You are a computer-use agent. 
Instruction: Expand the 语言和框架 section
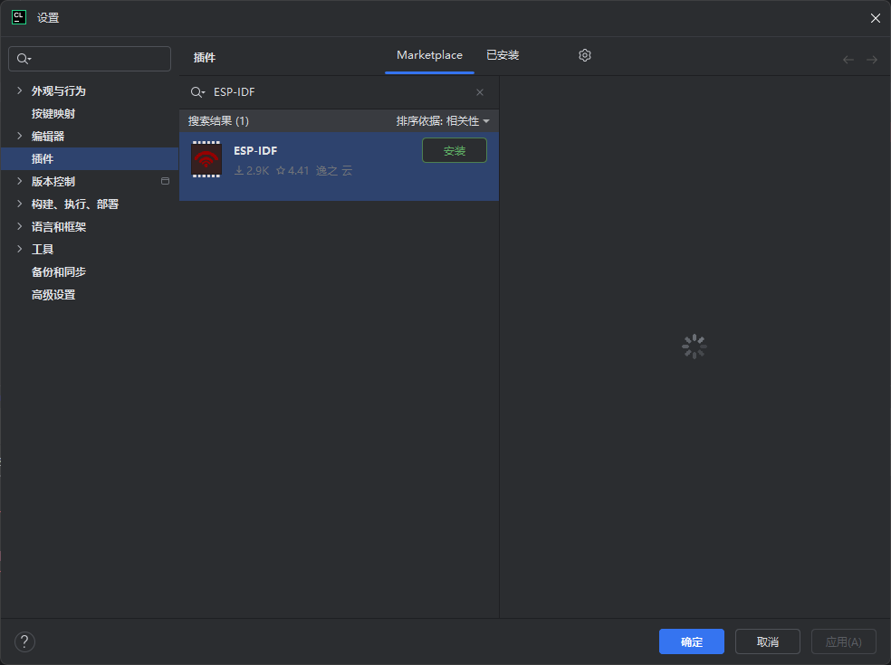point(20,226)
